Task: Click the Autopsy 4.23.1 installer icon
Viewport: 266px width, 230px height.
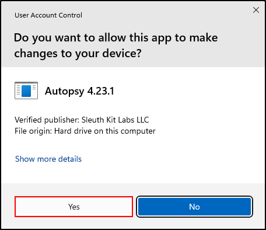Action: pyautogui.click(x=26, y=90)
